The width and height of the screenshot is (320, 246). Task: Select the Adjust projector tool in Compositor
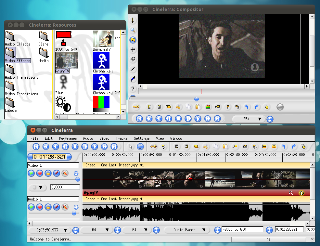pos(133,59)
